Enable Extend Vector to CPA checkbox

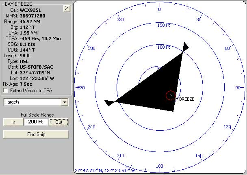6,90
